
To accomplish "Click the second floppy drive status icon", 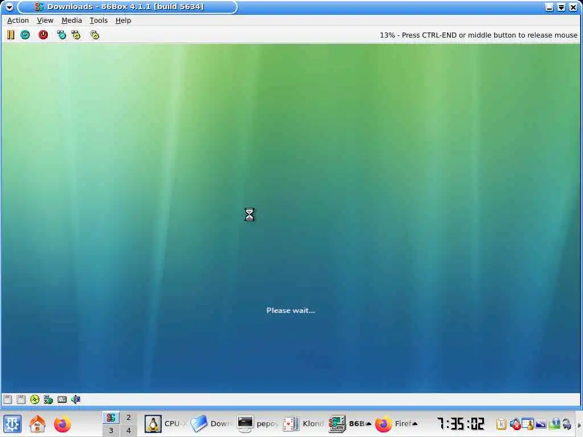I will [x=21, y=399].
